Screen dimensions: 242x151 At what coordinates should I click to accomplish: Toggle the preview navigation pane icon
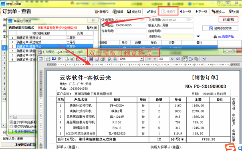[x=40, y=59]
